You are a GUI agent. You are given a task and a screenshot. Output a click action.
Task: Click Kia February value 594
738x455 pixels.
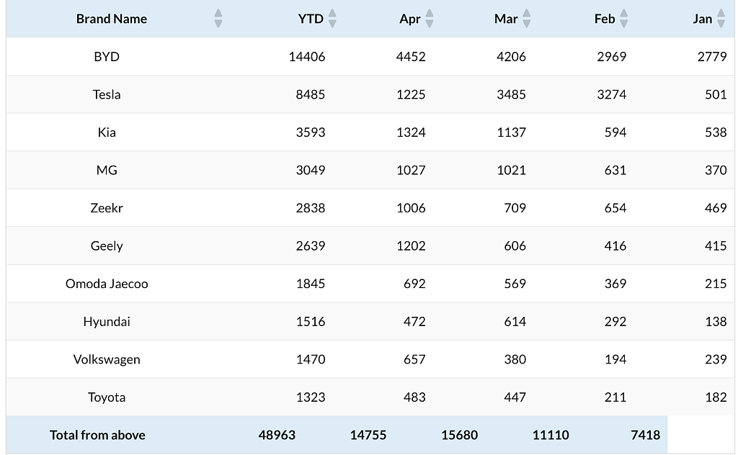pyautogui.click(x=615, y=132)
